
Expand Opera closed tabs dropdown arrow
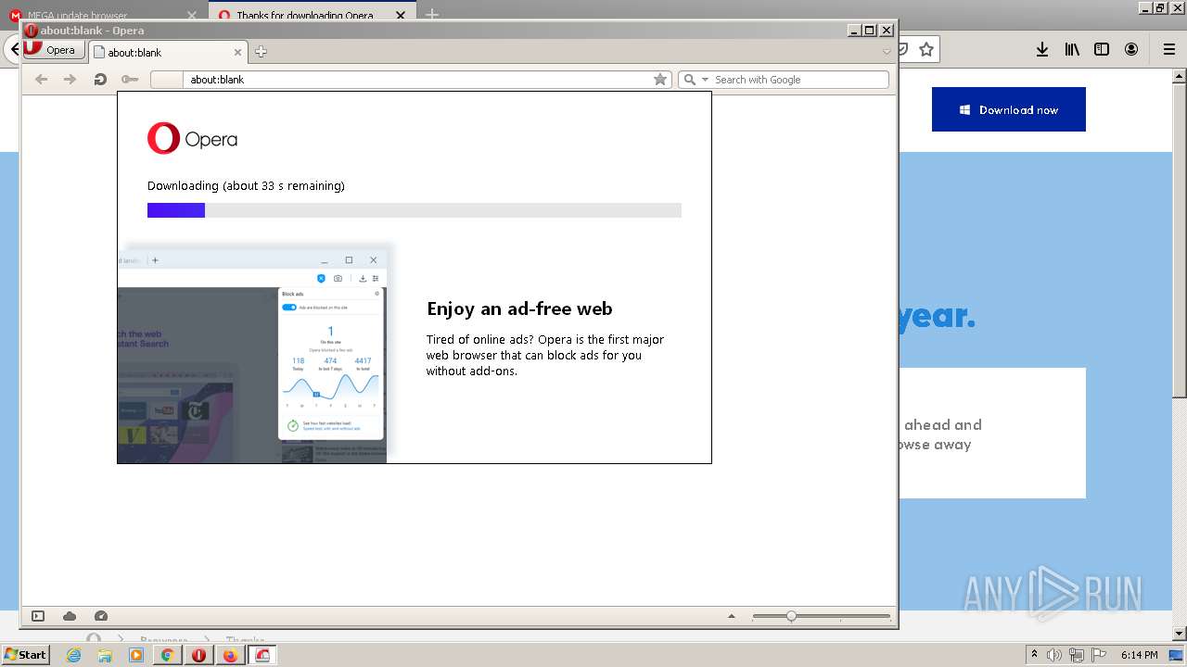(x=887, y=52)
